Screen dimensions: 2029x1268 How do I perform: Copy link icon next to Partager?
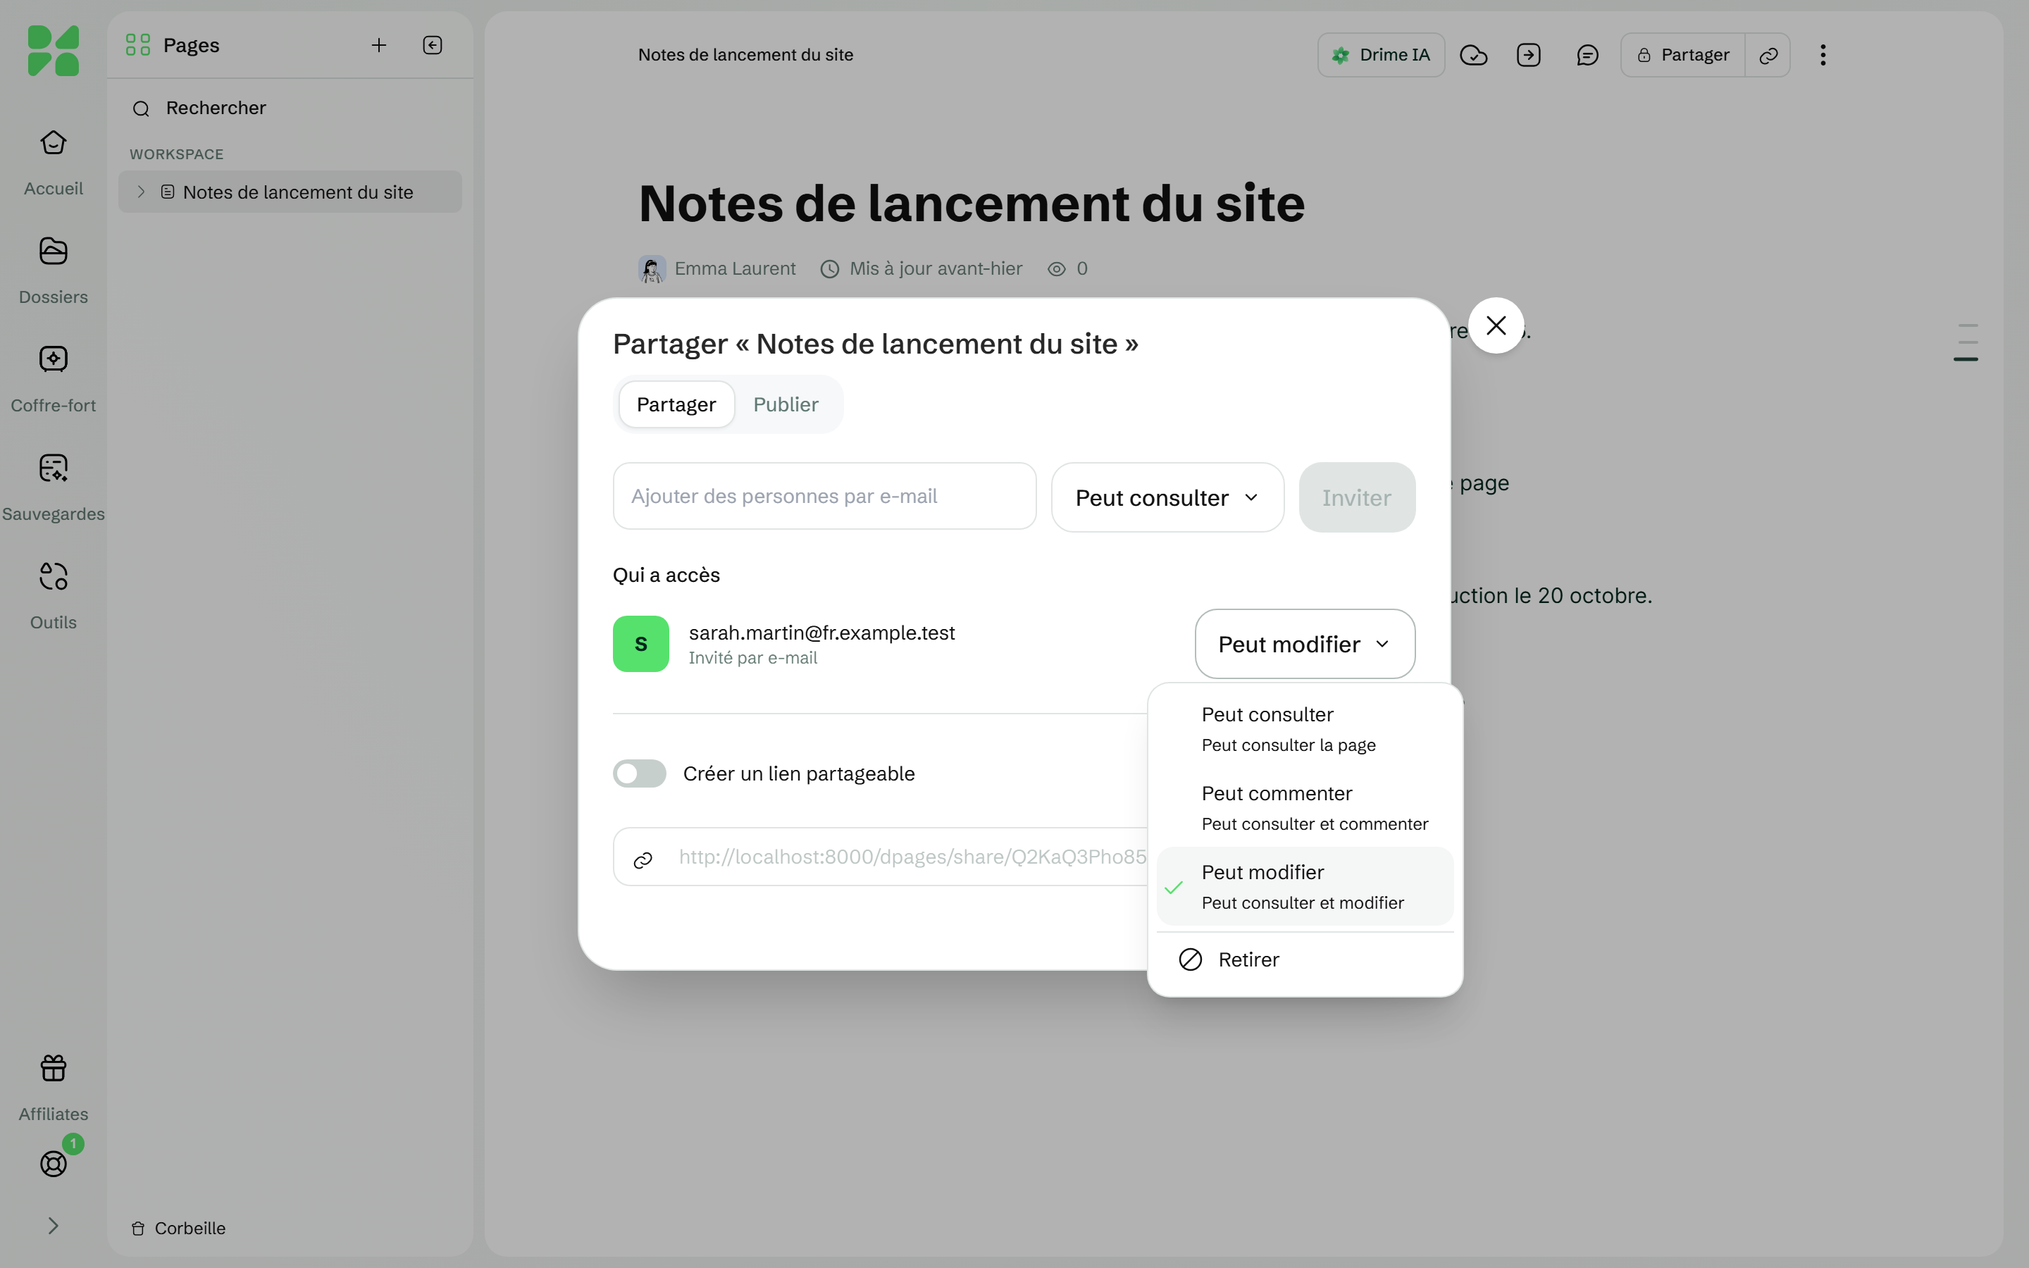(x=1768, y=56)
